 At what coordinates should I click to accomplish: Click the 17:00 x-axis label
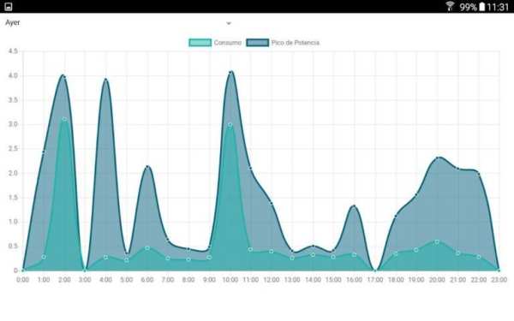(375, 280)
